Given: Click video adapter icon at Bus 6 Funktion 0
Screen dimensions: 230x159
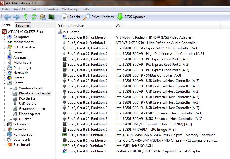Looking at the screenshot, I should (65, 37).
